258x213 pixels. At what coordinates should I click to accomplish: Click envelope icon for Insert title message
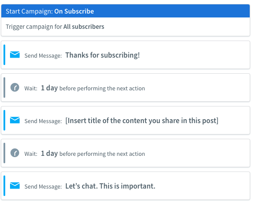[x=15, y=120]
